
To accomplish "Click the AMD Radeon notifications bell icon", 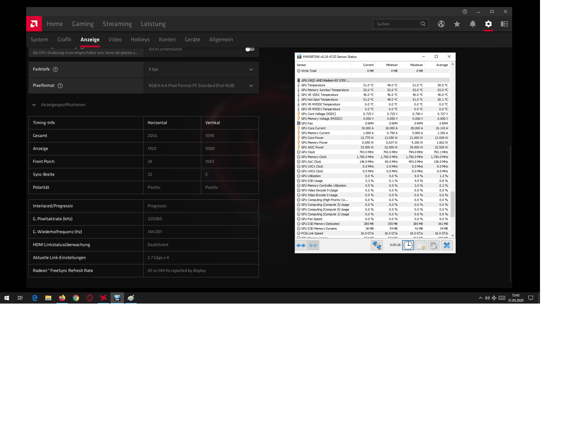I will coord(473,24).
